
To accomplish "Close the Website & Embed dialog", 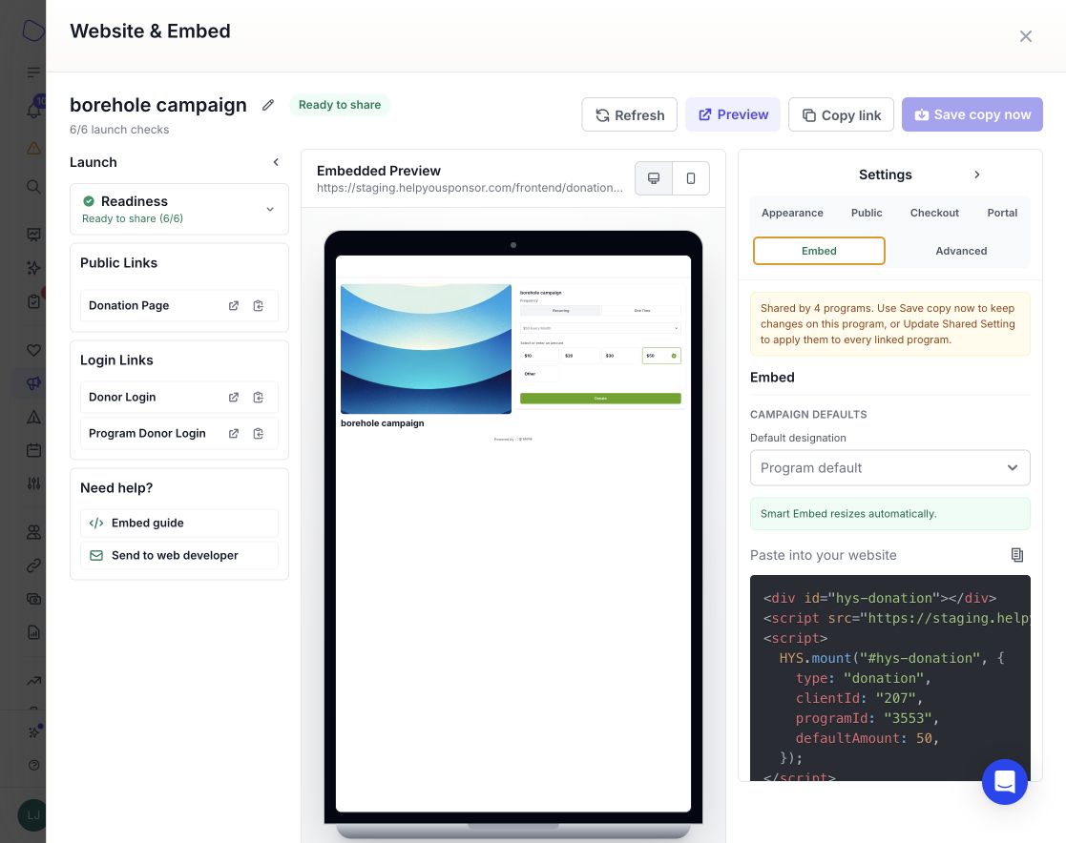I will [1026, 36].
